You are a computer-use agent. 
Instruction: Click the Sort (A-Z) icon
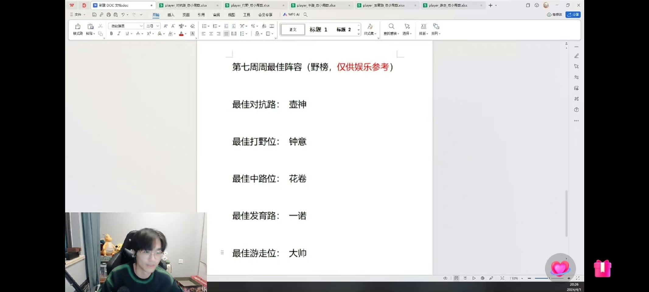pos(264,26)
